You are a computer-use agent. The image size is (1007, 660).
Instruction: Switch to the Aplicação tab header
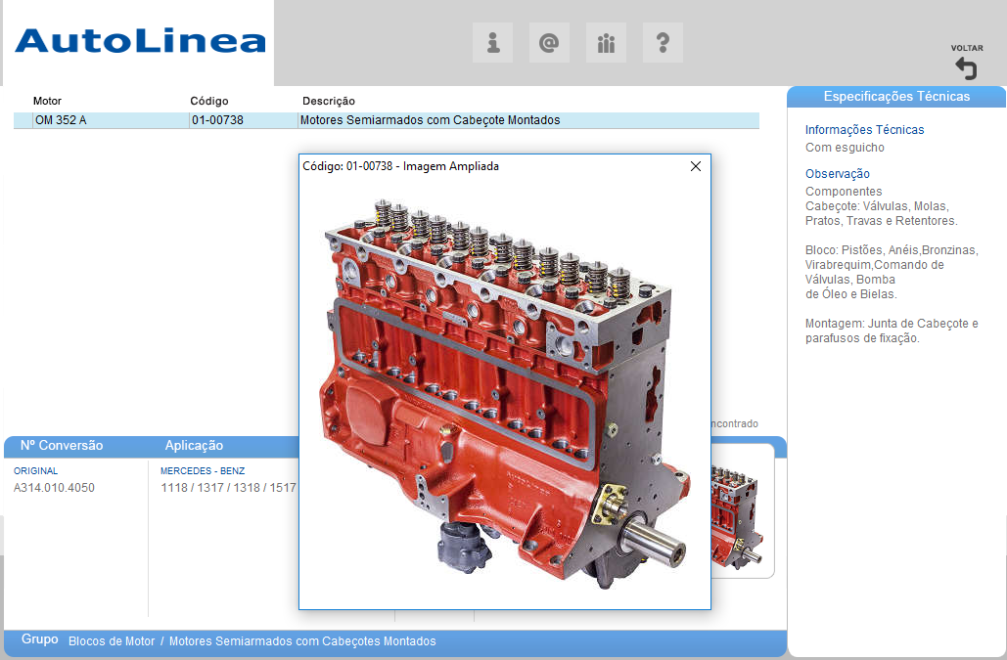(194, 446)
